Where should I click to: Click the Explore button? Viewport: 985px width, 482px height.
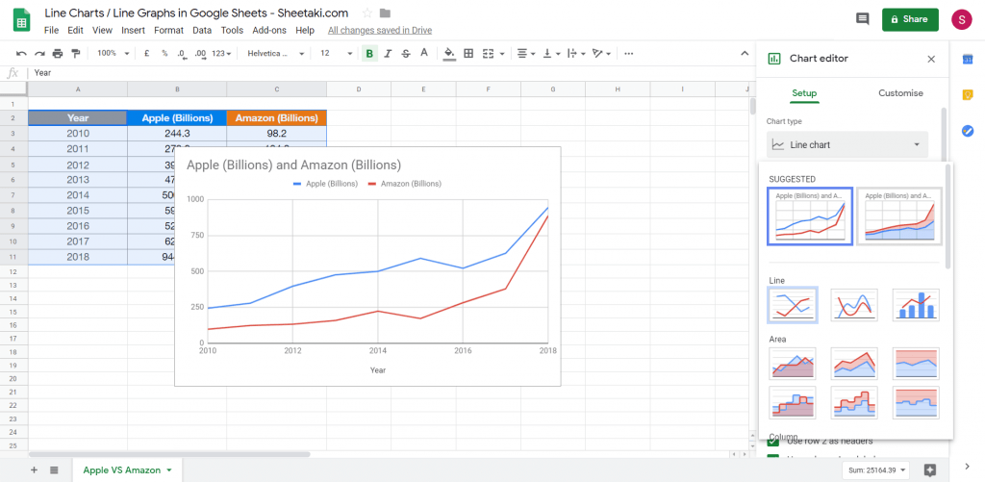930,470
